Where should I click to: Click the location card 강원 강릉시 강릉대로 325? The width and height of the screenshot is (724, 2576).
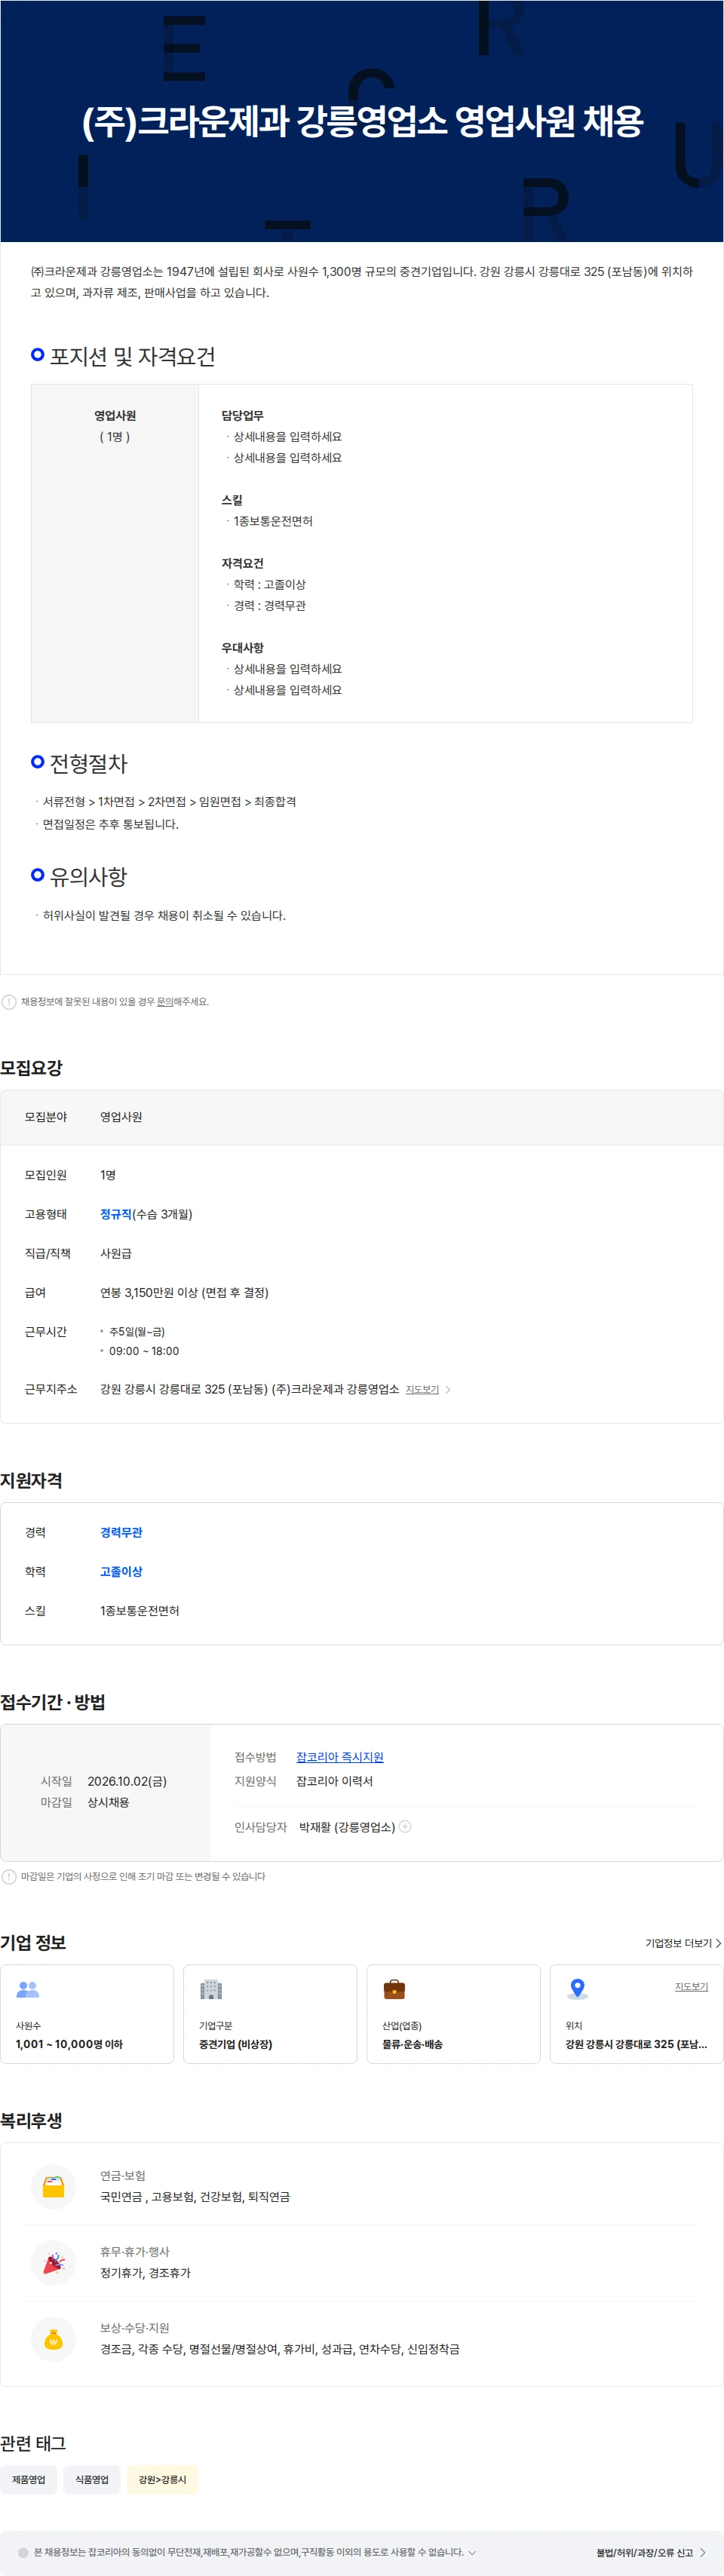pyautogui.click(x=636, y=2013)
